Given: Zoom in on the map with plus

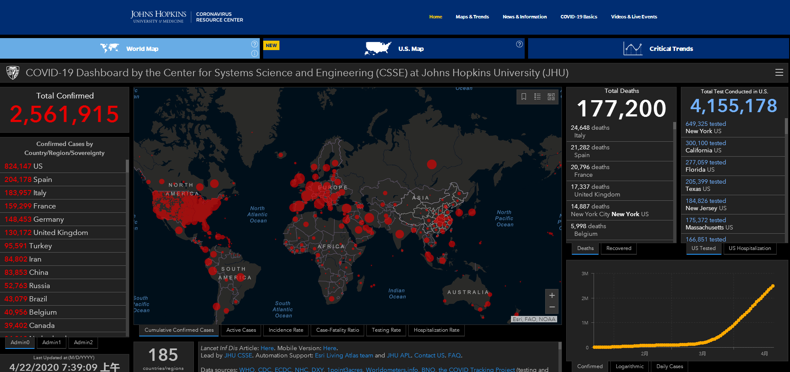Looking at the screenshot, I should coord(552,295).
